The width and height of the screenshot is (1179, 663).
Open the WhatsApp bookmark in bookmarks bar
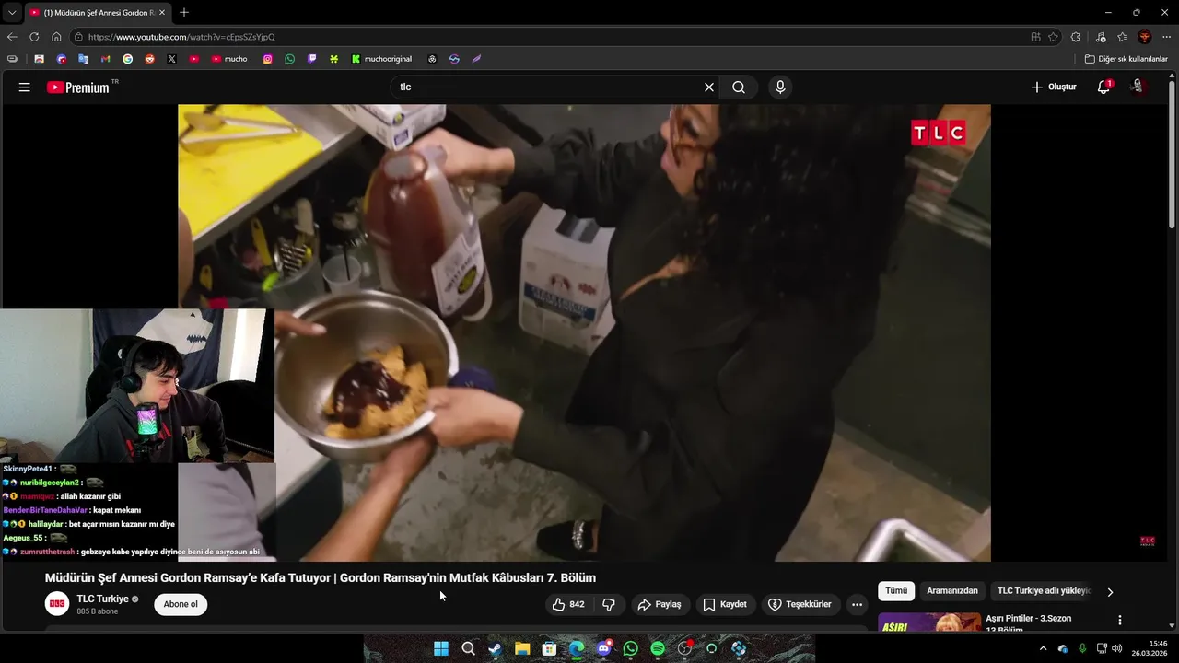coord(289,59)
